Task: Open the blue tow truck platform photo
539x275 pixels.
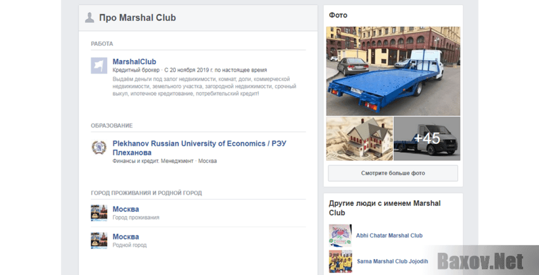Action: [x=393, y=71]
